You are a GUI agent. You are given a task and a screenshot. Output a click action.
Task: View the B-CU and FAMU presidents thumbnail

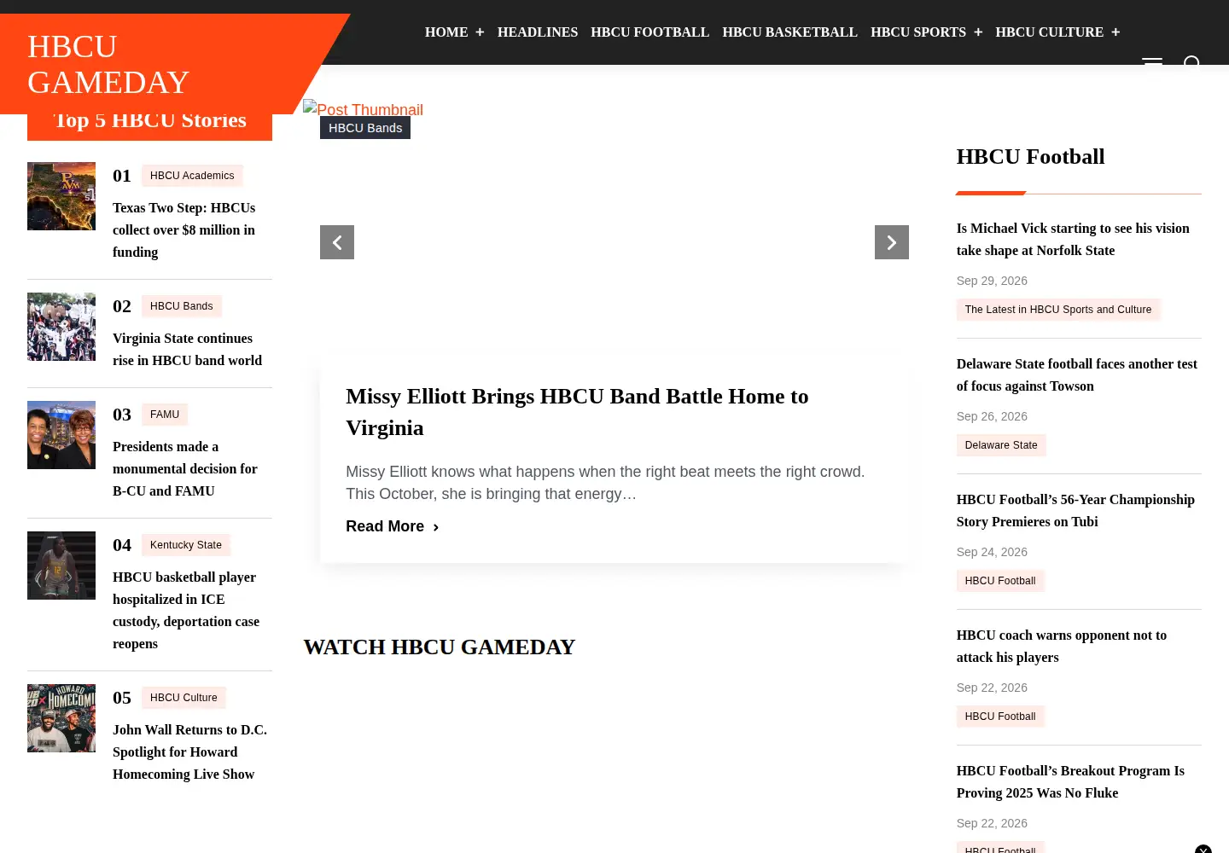point(61,435)
